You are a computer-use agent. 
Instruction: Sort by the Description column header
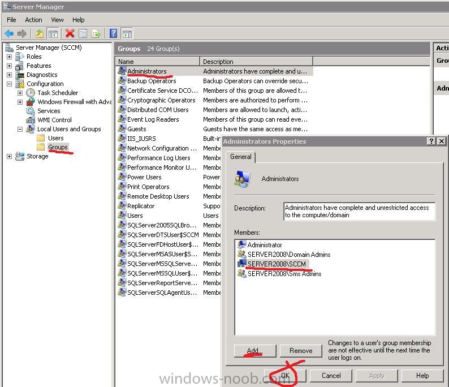(x=256, y=61)
